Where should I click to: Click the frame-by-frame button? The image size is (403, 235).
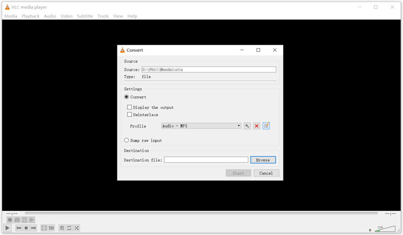32,220
